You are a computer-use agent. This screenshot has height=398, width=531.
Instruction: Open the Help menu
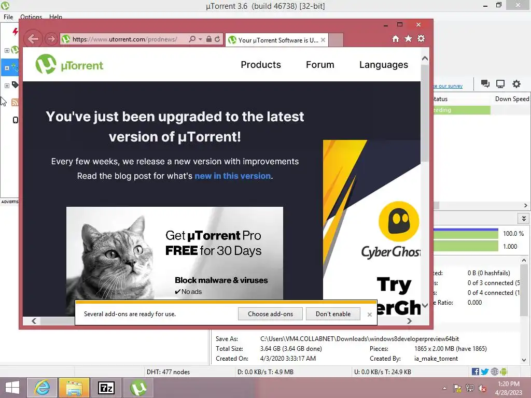point(55,17)
